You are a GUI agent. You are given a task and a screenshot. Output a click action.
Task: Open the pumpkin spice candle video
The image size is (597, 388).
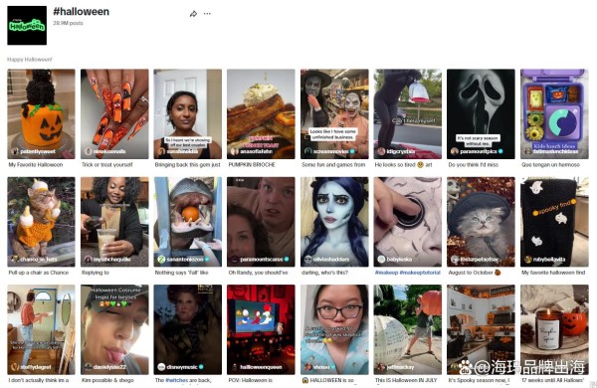click(x=554, y=329)
